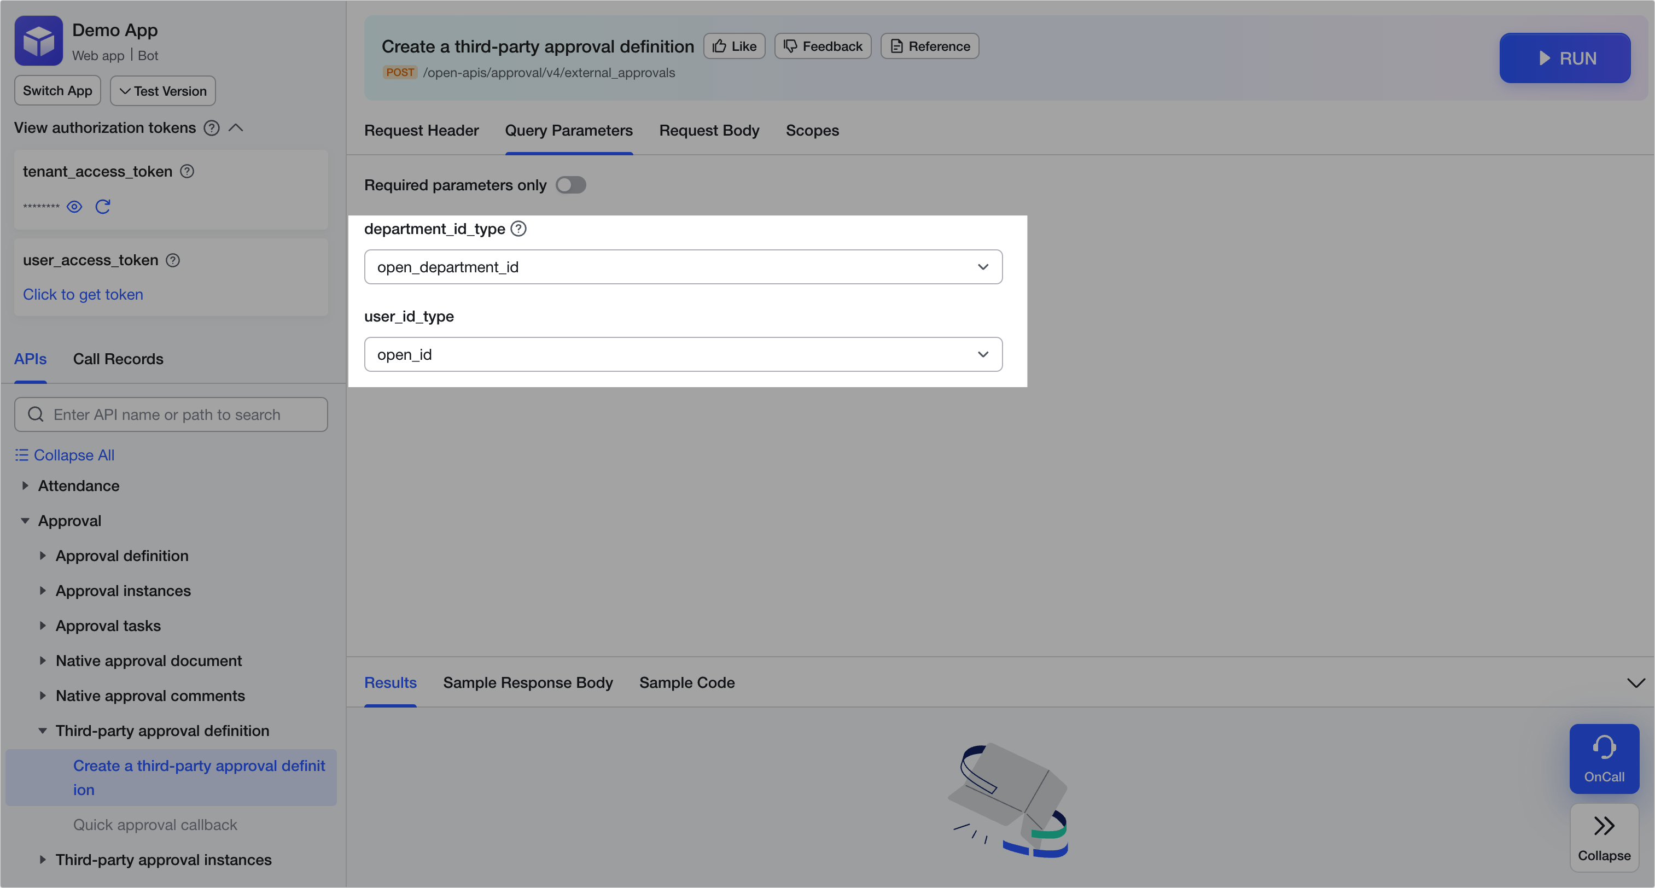The image size is (1655, 888).
Task: Open the Test Version dropdown
Action: (162, 91)
